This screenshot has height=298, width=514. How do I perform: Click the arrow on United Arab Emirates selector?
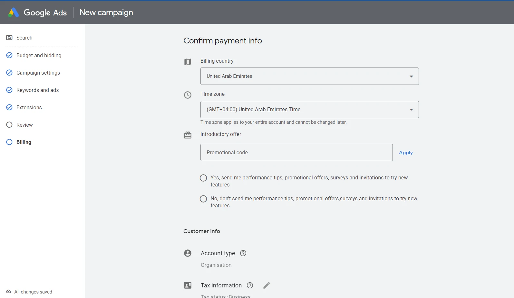(411, 76)
